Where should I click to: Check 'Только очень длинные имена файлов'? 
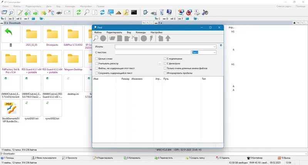click(165, 68)
